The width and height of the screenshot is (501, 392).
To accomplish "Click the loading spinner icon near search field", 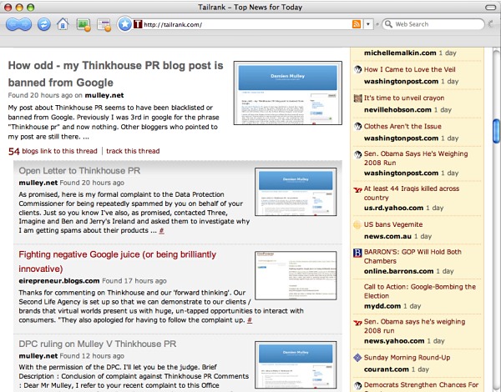I will pos(492,24).
